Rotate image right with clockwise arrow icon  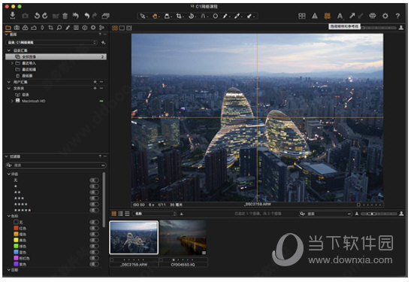point(45,16)
